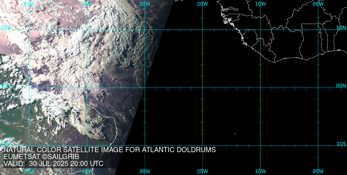
Task: Click the 50W longitude label on bottom edge
Action: pyautogui.click(x=29, y=171)
